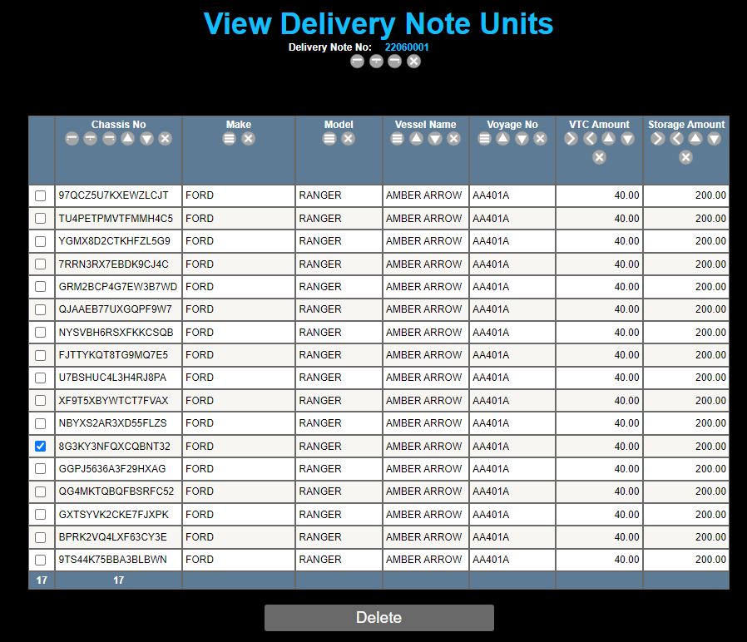This screenshot has height=642, width=747.
Task: Click the ends-with filter icon in Chassis No column
Action: click(109, 139)
